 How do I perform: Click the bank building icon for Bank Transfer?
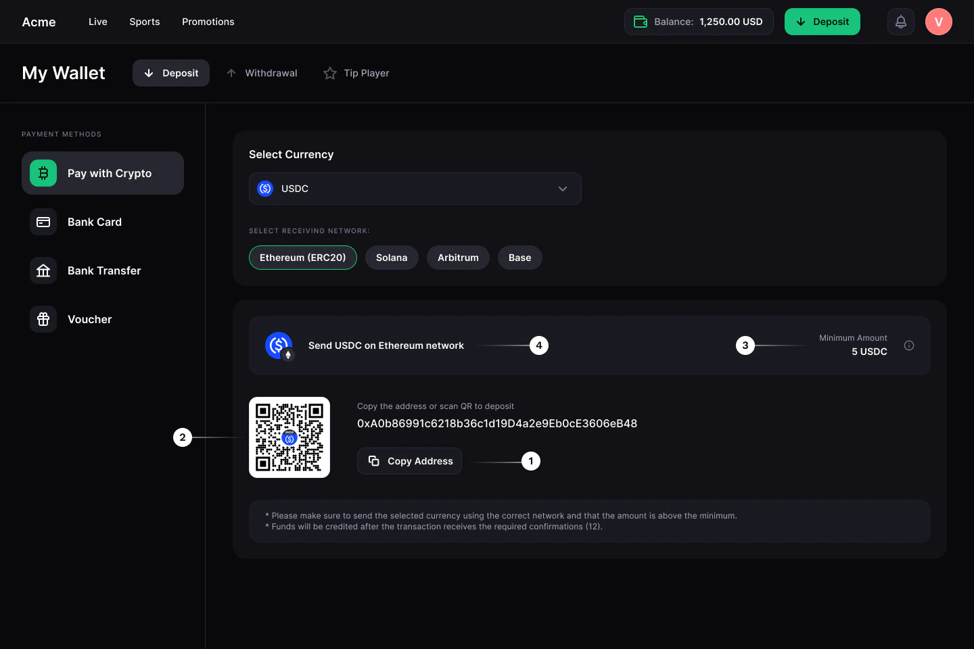point(43,270)
